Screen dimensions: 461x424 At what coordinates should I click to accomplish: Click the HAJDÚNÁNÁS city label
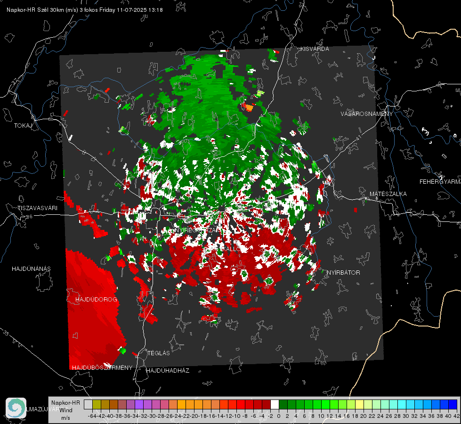click(x=31, y=269)
